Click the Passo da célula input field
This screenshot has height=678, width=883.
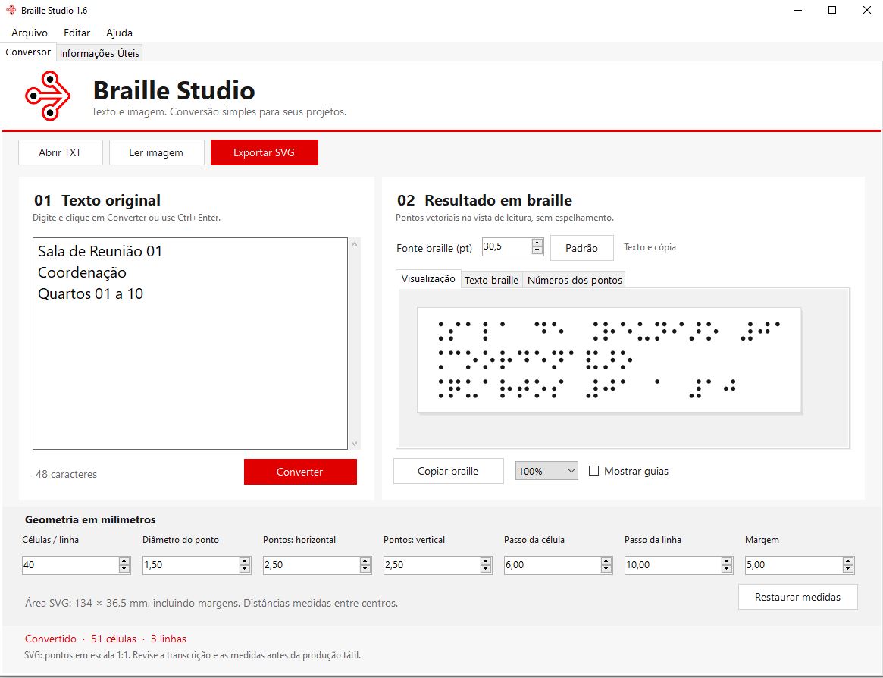[553, 565]
